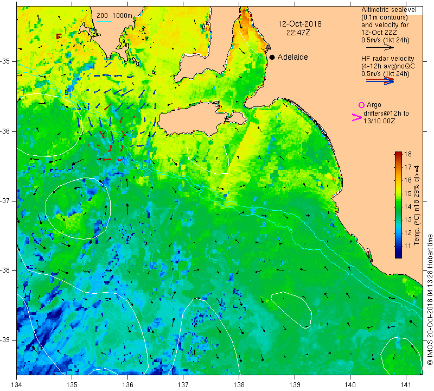Click the 'and velocity for' legend text

click(x=385, y=24)
